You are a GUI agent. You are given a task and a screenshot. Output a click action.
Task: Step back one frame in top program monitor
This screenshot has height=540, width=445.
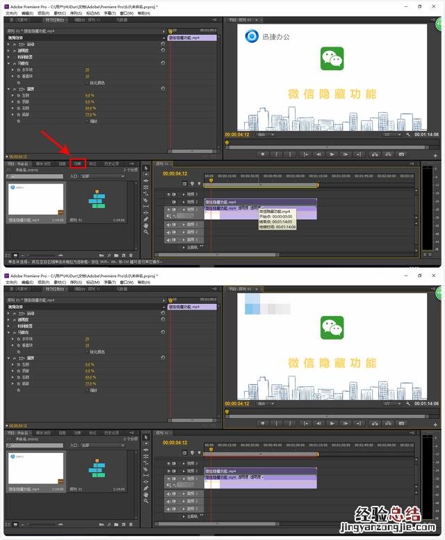pos(318,154)
